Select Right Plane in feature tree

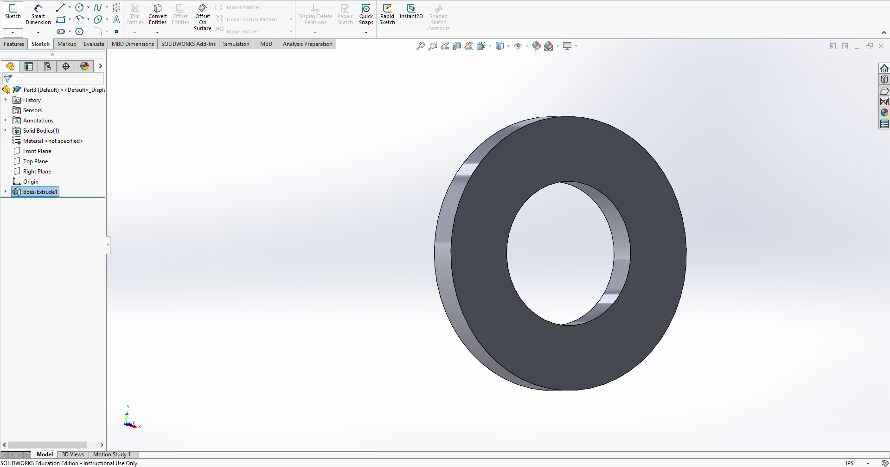(x=37, y=172)
